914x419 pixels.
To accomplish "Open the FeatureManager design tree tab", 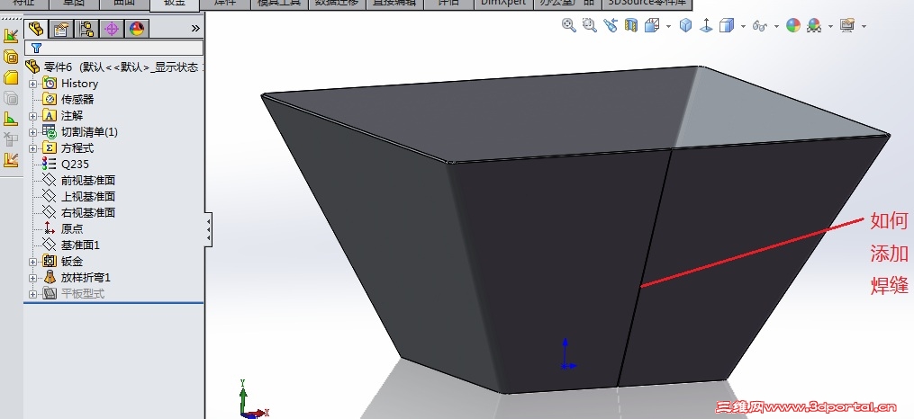I will click(36, 29).
